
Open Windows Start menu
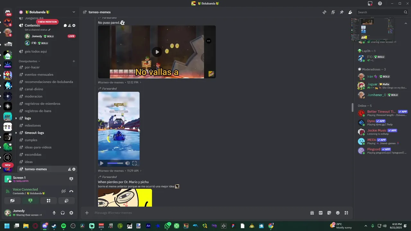(x=7, y=226)
